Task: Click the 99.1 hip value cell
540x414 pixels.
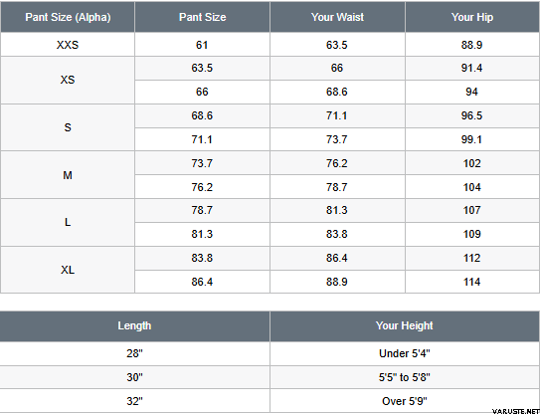Action: click(x=472, y=139)
